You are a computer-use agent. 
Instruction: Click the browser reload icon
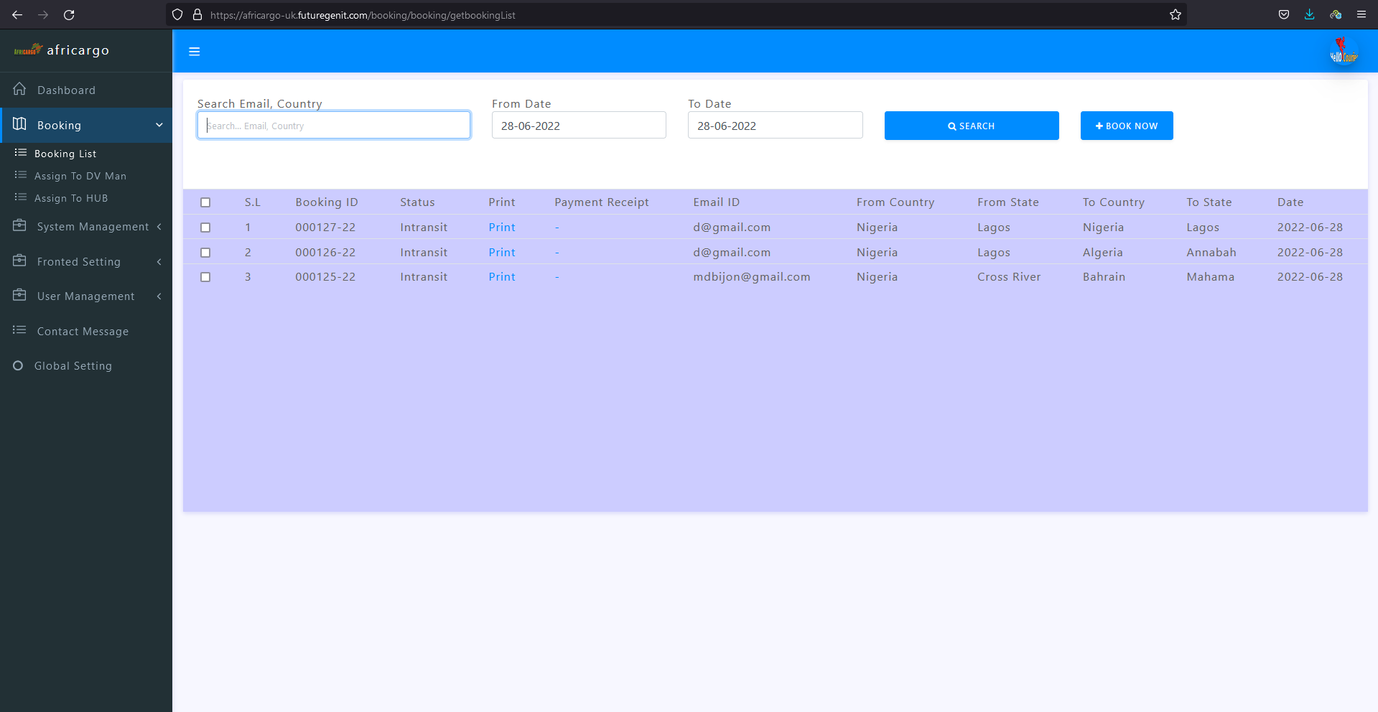pos(69,14)
